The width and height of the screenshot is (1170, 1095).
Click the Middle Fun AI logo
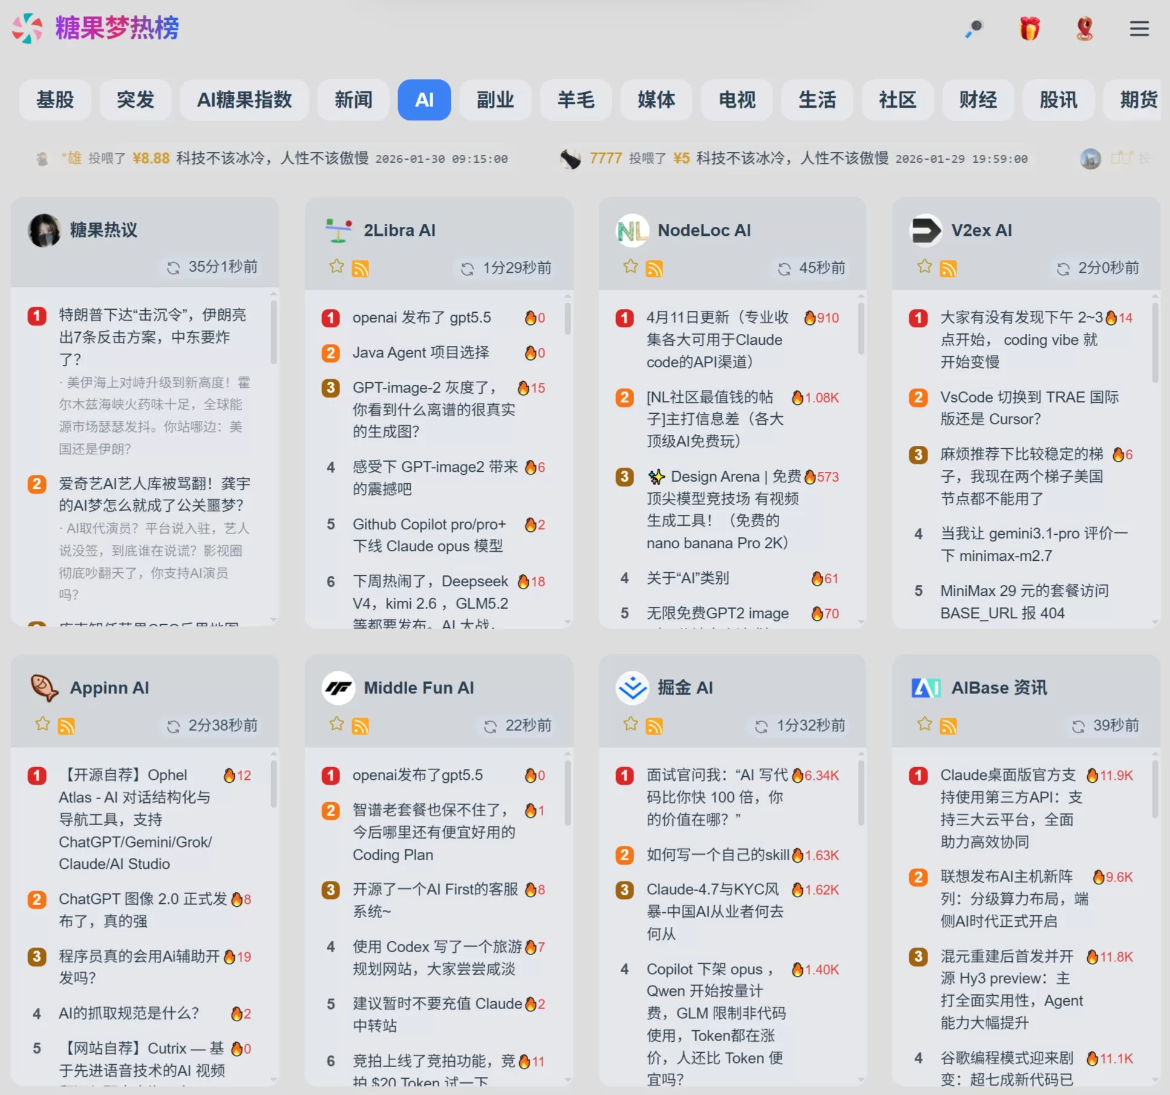(x=338, y=688)
